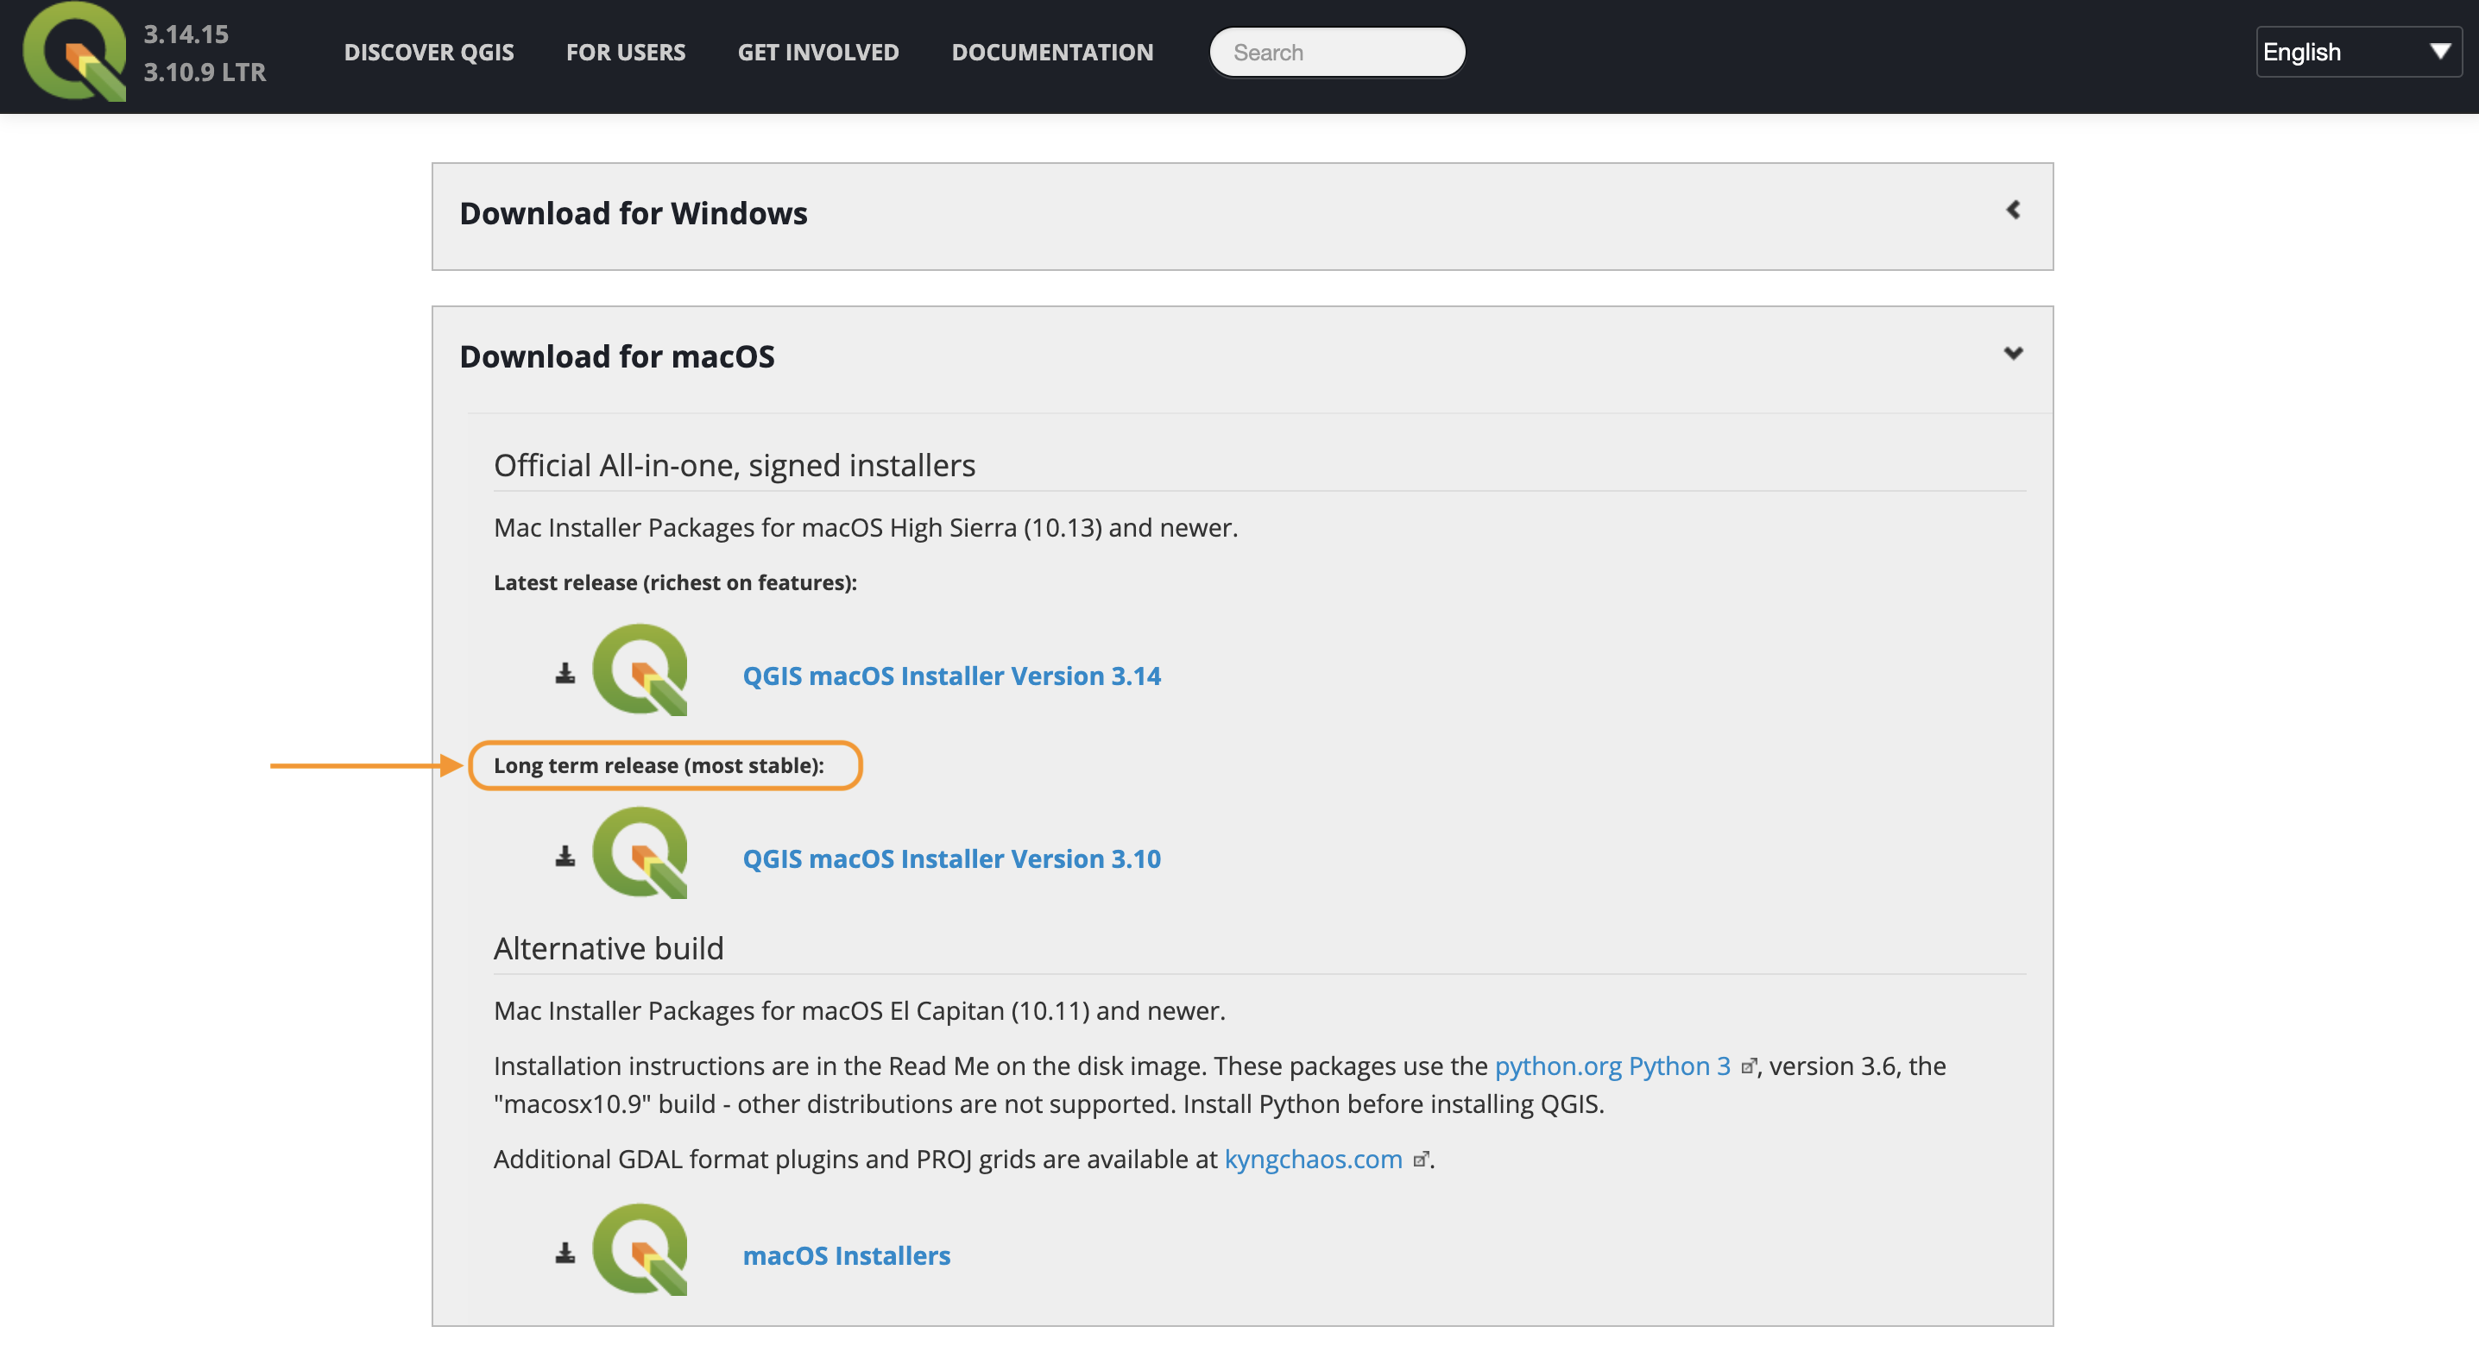Viewport: 2479px width, 1358px height.
Task: Select the For Users menu item
Action: tap(626, 48)
